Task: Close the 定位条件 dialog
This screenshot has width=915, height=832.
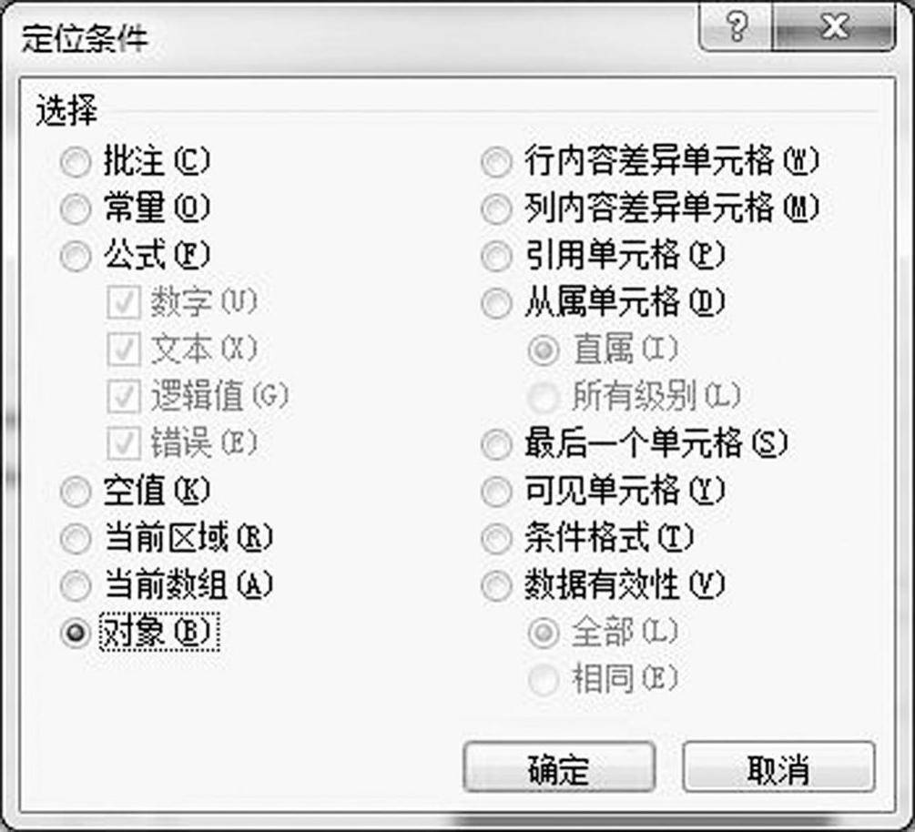Action: [x=833, y=29]
